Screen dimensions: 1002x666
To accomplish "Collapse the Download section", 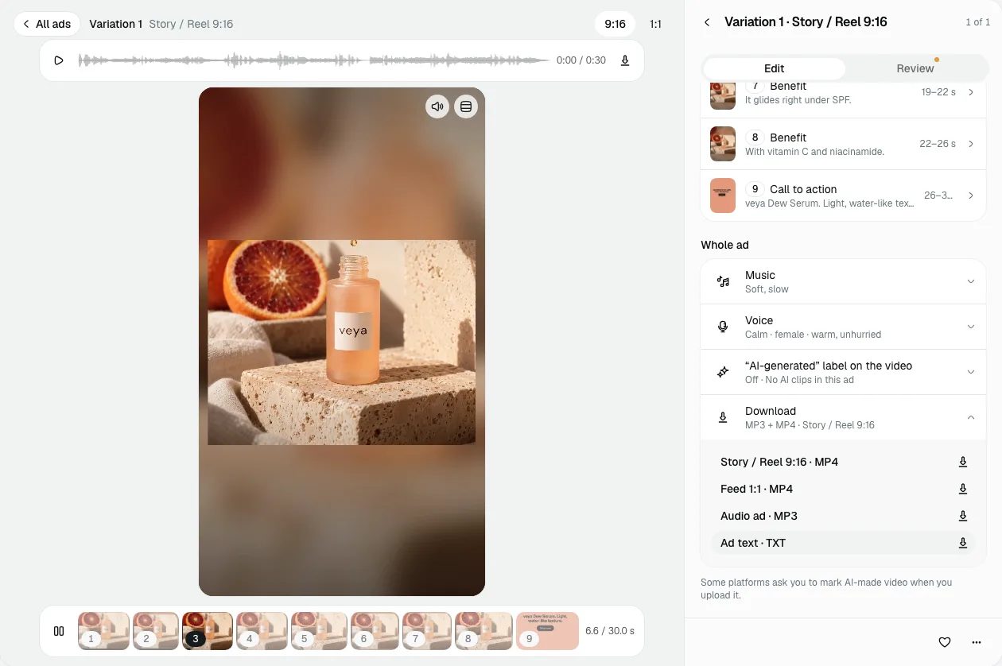I will click(843, 417).
